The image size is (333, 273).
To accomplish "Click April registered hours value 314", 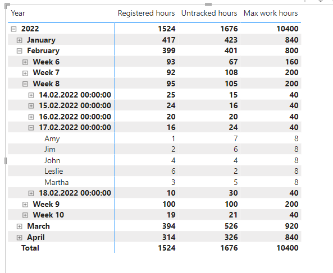I will tap(169, 237).
